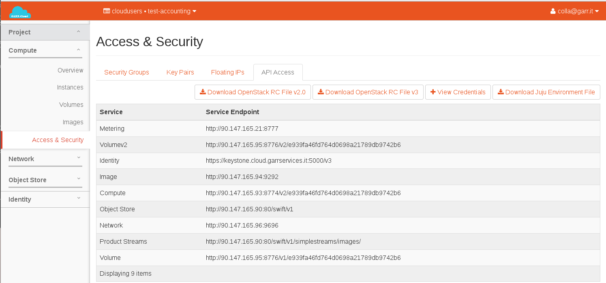Open the Floating IPs tab
This screenshot has height=283, width=606.
tap(227, 72)
